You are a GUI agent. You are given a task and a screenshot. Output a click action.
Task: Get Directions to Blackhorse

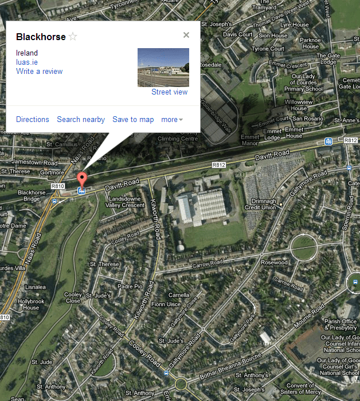(33, 119)
